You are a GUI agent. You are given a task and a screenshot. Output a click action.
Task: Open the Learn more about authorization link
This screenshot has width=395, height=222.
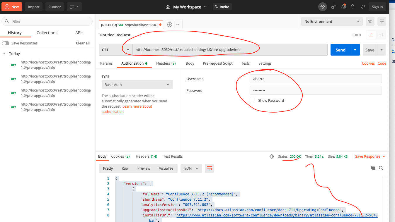127,109
